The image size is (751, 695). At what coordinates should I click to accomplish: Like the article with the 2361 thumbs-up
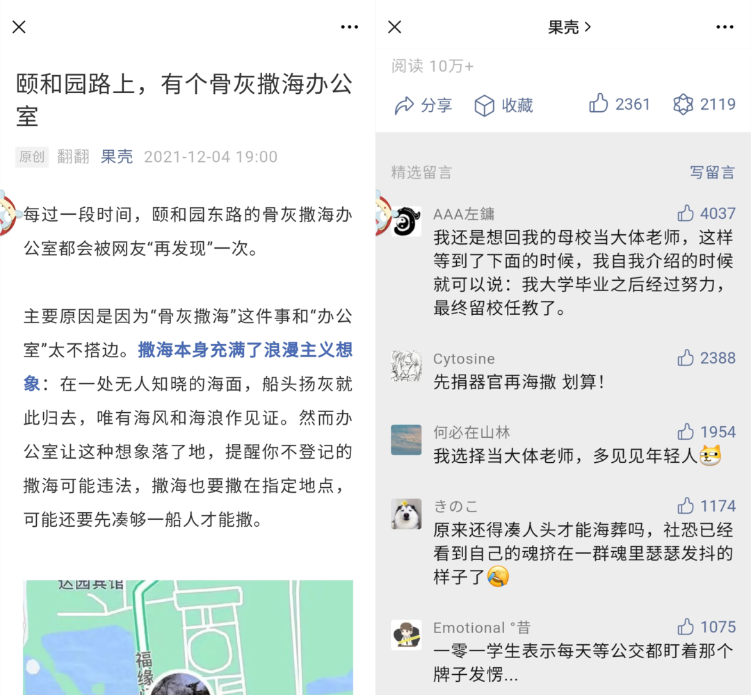[599, 104]
